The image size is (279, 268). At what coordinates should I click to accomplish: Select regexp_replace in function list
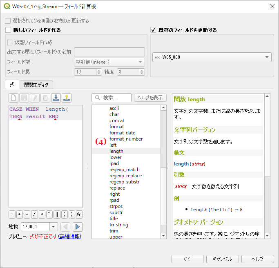point(125,176)
